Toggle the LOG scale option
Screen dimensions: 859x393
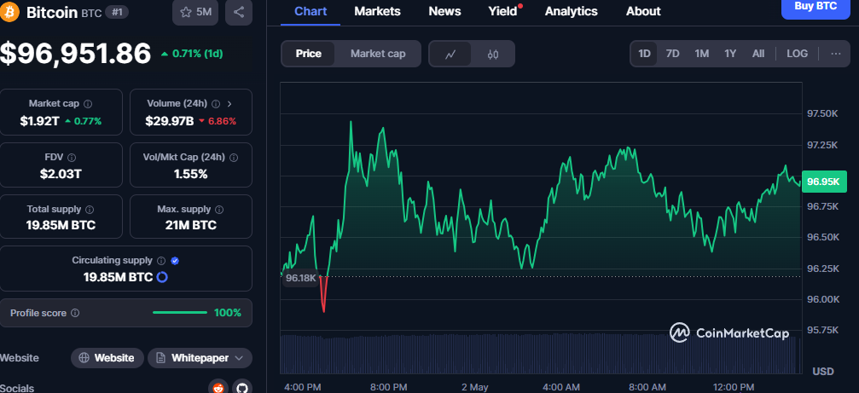pyautogui.click(x=797, y=54)
